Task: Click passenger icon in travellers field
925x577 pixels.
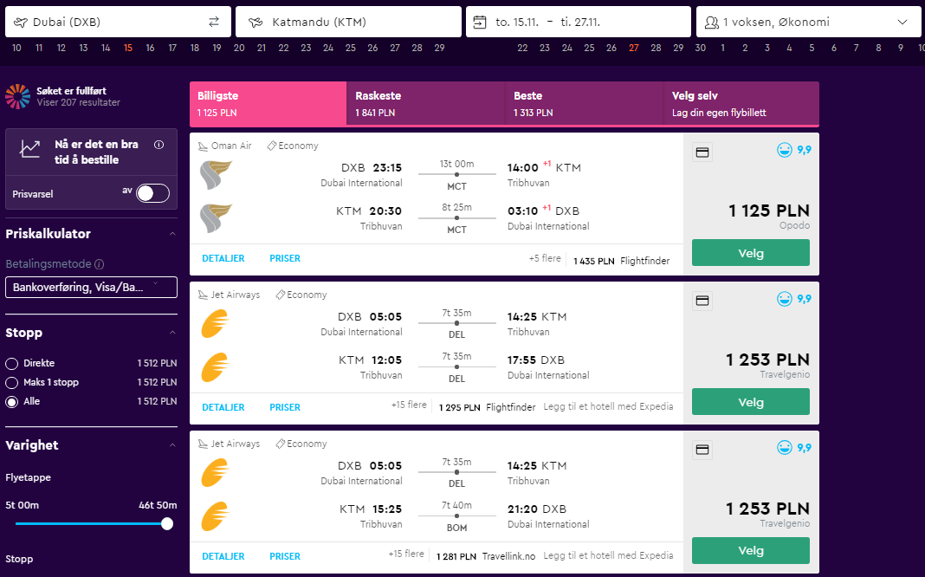Action: tap(712, 23)
